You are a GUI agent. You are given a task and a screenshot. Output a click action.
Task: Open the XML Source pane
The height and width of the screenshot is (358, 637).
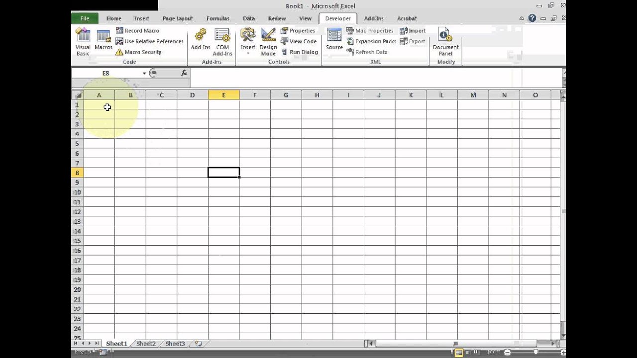pyautogui.click(x=334, y=40)
